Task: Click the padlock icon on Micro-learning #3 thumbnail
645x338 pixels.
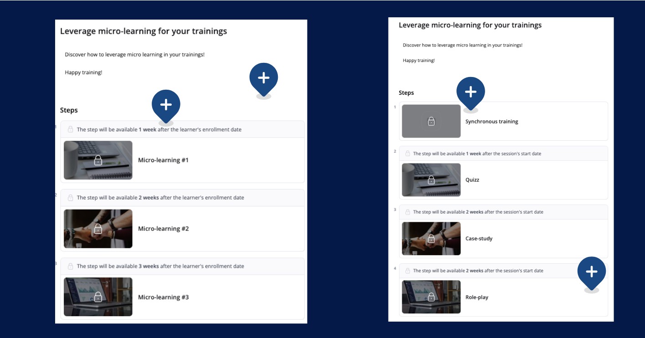Action: tap(98, 297)
